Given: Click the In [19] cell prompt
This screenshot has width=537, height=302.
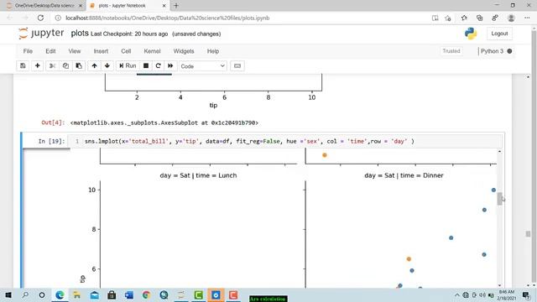Looking at the screenshot, I should (51, 141).
